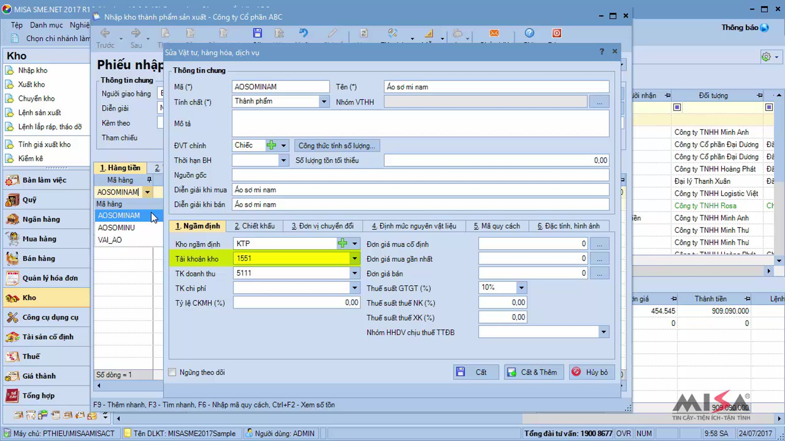Screen dimensions: 785x441
Task: Click the red close icon in the toolbar
Action: [x=557, y=33]
